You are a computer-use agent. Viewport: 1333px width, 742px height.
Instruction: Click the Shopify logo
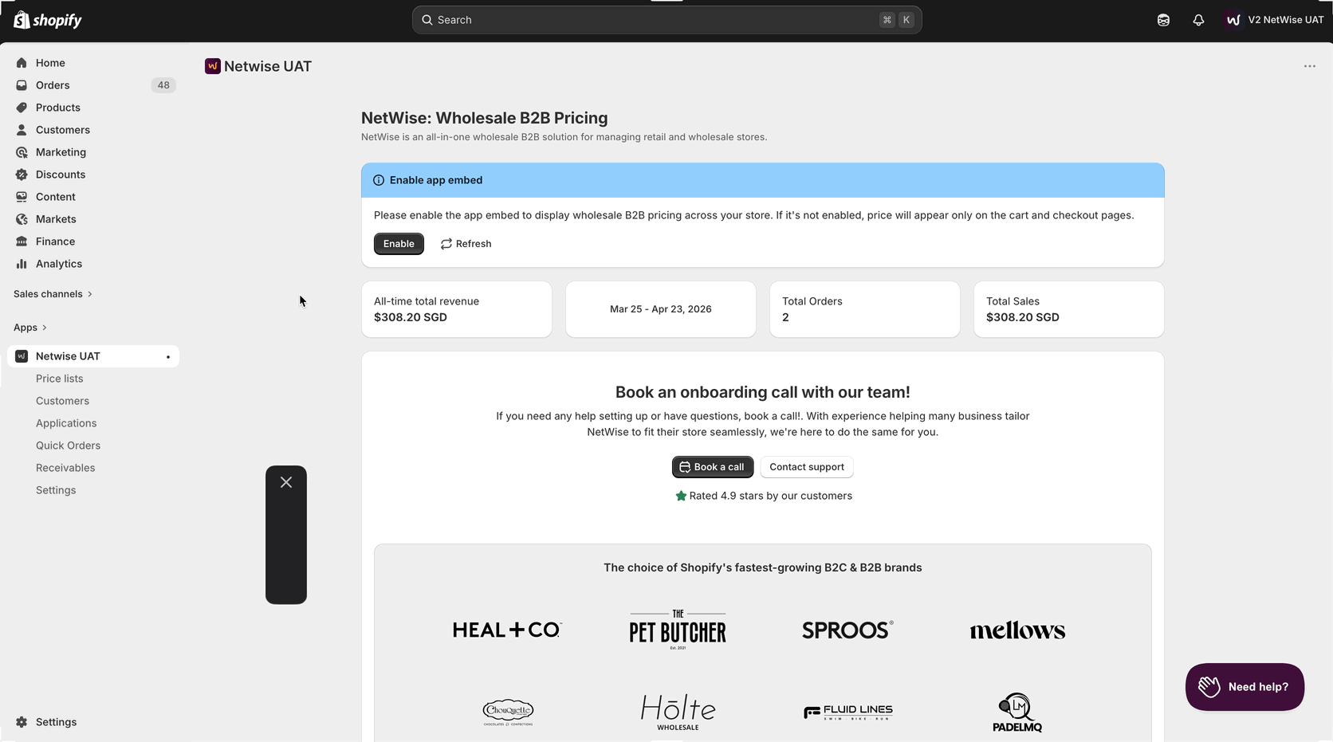click(x=48, y=20)
